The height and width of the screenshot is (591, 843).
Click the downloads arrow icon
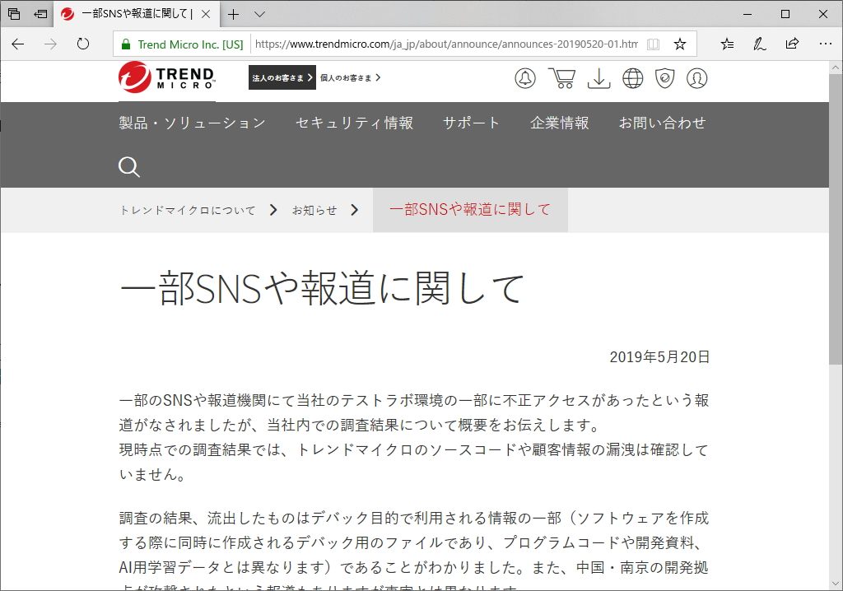(x=598, y=78)
